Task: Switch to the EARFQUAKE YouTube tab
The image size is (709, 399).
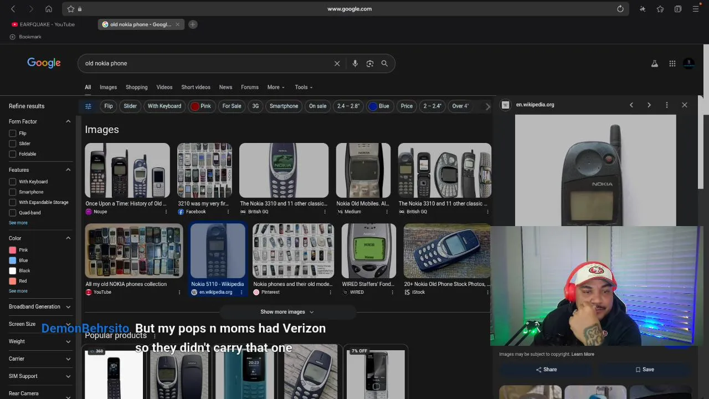Action: click(43, 24)
